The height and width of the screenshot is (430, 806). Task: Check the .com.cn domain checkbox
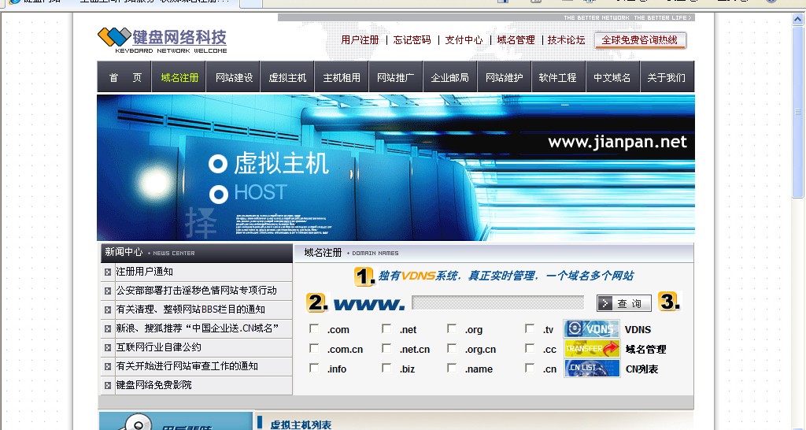click(x=314, y=348)
